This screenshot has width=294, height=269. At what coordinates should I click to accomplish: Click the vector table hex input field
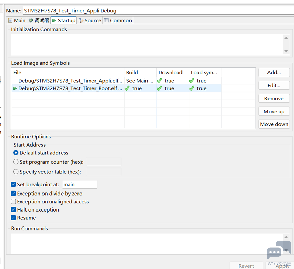[104, 172]
